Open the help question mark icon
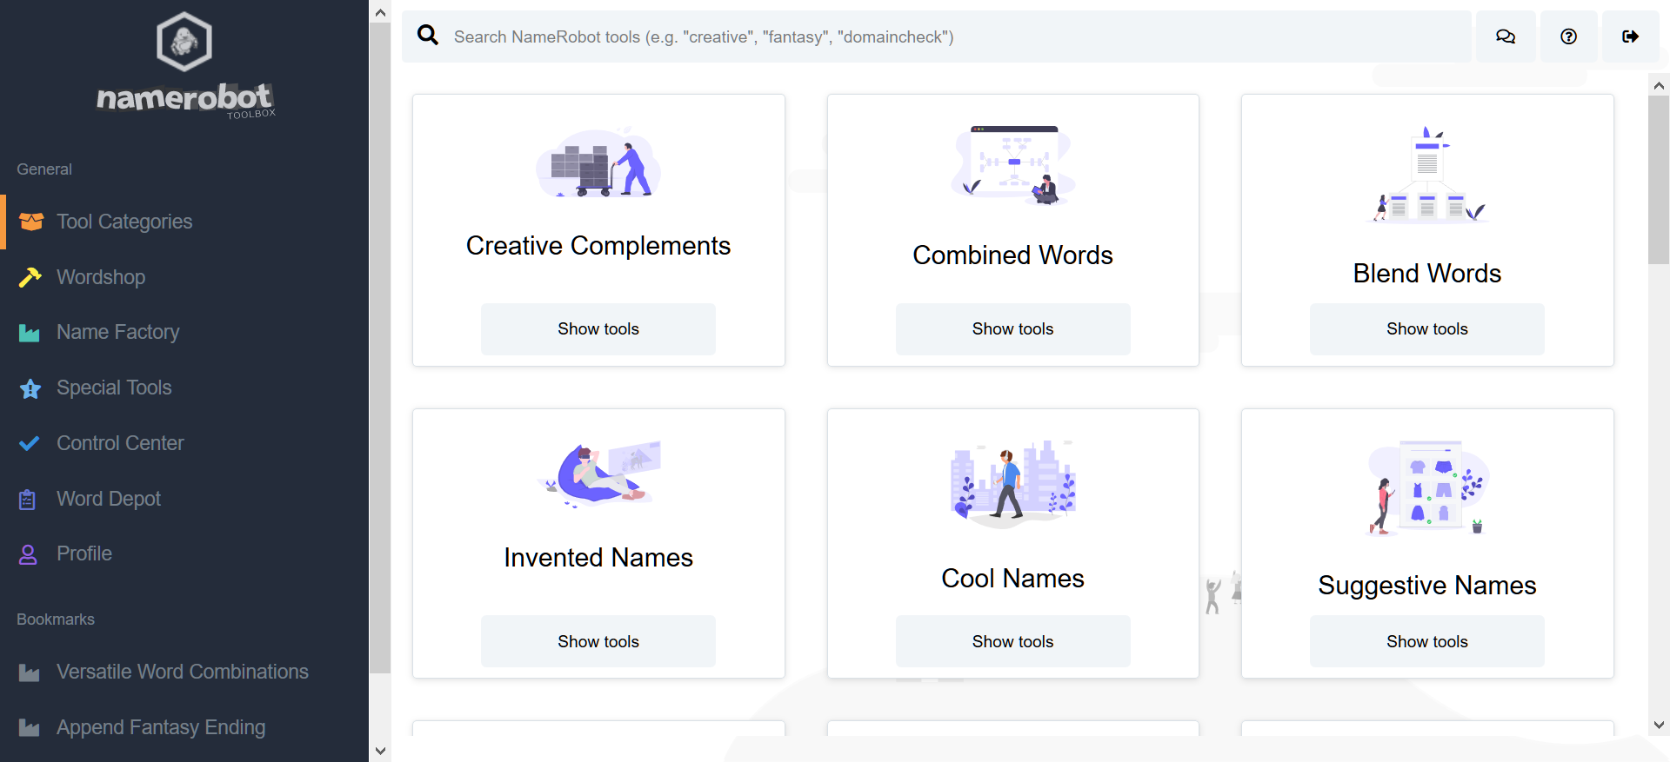 point(1569,36)
